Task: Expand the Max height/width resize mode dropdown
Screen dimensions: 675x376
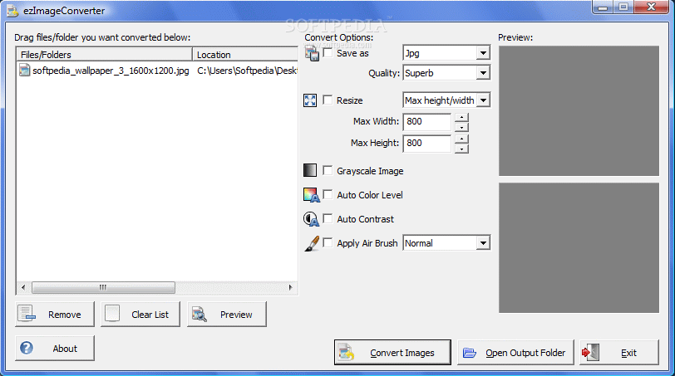Action: pyautogui.click(x=483, y=100)
